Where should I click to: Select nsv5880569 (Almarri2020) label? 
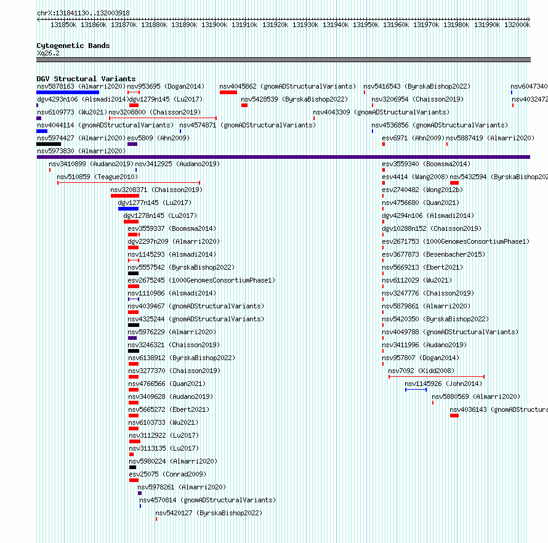coord(476,396)
